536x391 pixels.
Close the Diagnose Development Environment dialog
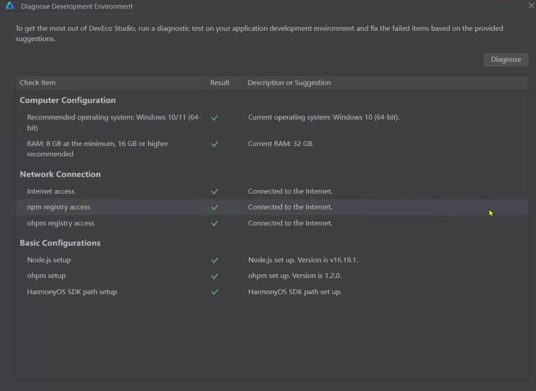tap(531, 6)
